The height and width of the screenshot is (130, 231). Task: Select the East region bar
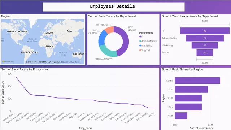click(191, 89)
